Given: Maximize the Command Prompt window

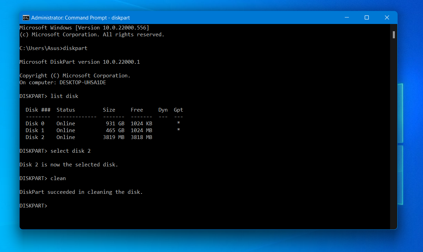Looking at the screenshot, I should click(x=367, y=17).
